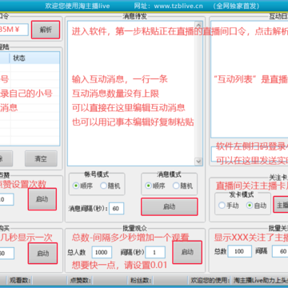The width and height of the screenshot is (288, 288).
Task: Click the down arrow of the 消息待发 scrollbar
Action: pos(198,162)
